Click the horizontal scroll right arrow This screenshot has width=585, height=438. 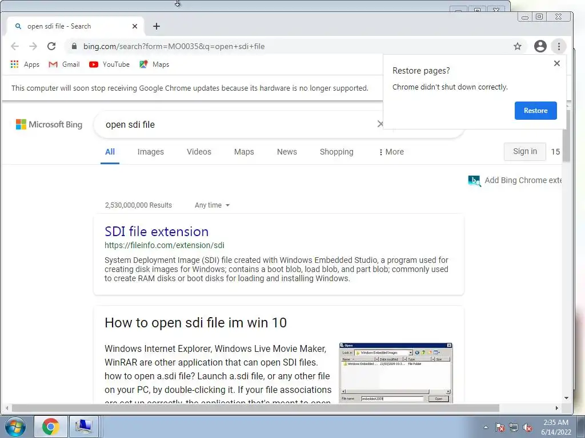[x=556, y=408]
